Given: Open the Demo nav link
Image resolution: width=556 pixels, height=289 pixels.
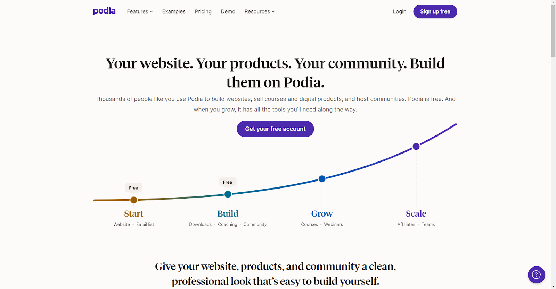Looking at the screenshot, I should pyautogui.click(x=228, y=11).
